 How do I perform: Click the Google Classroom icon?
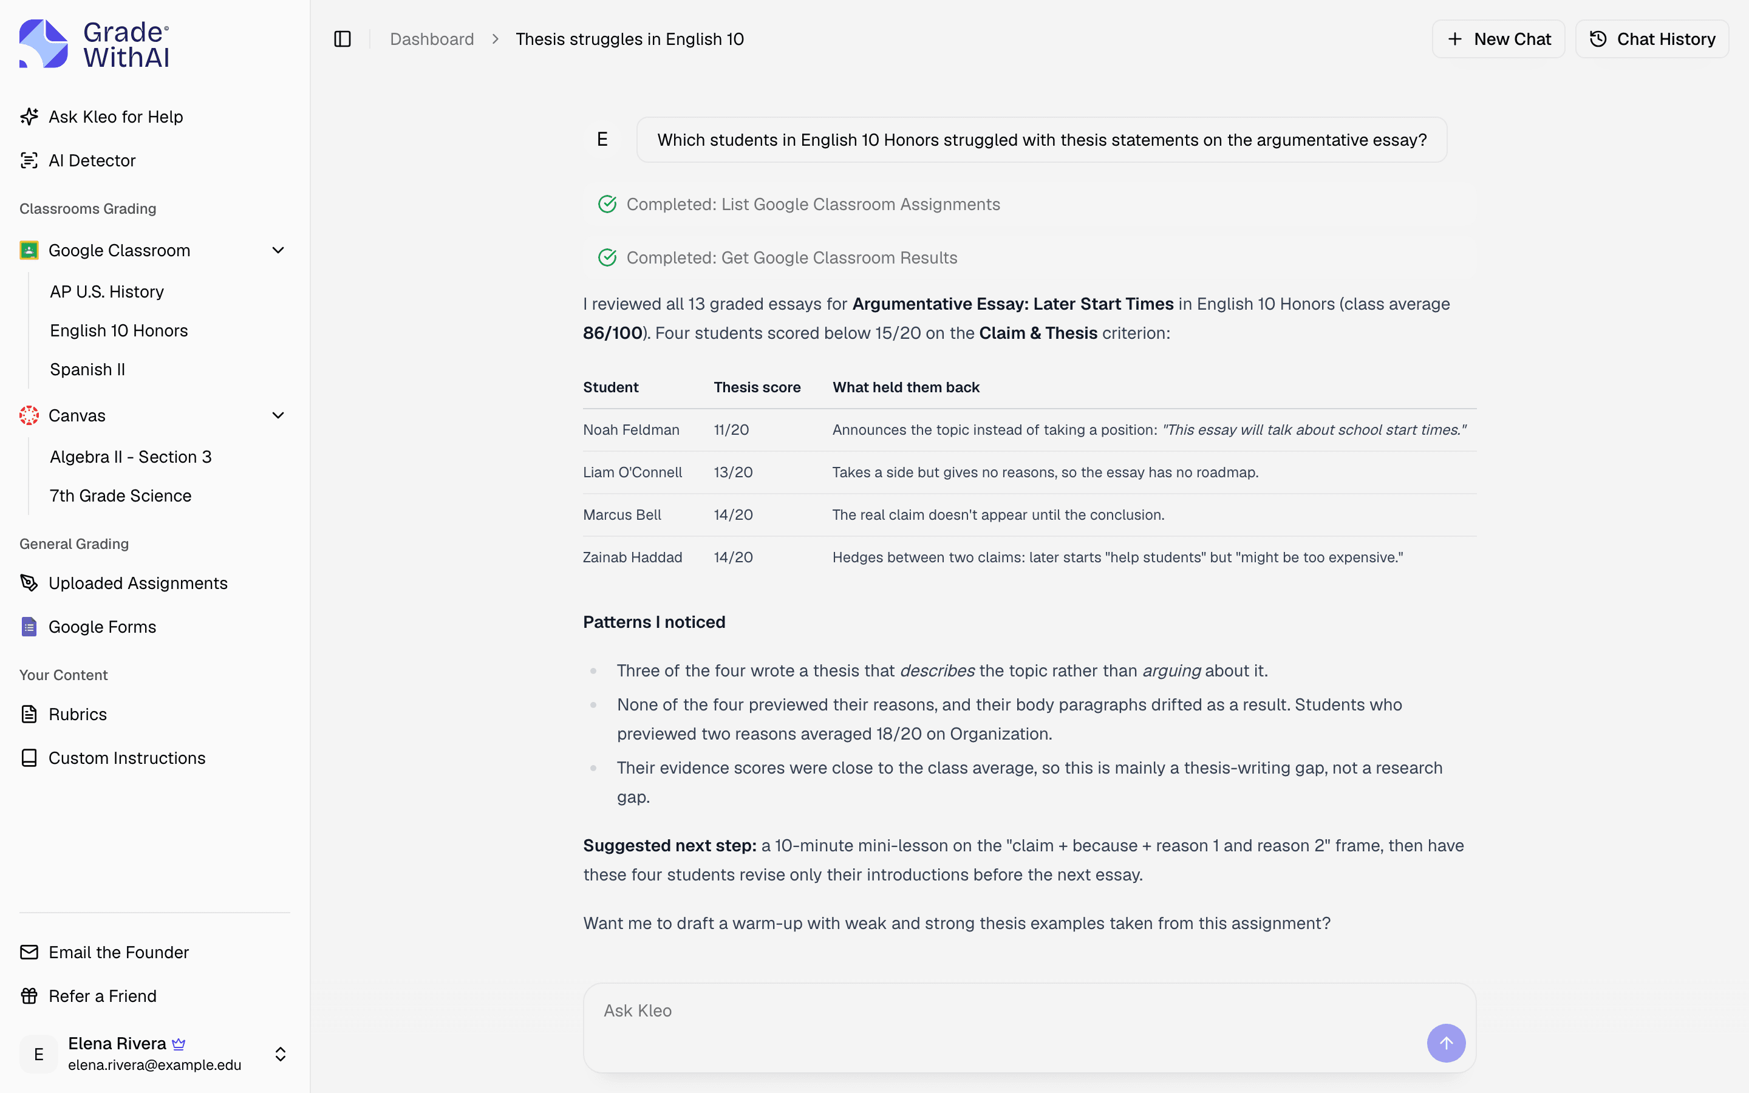(29, 250)
